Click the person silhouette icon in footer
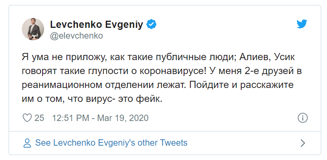 (x=27, y=143)
